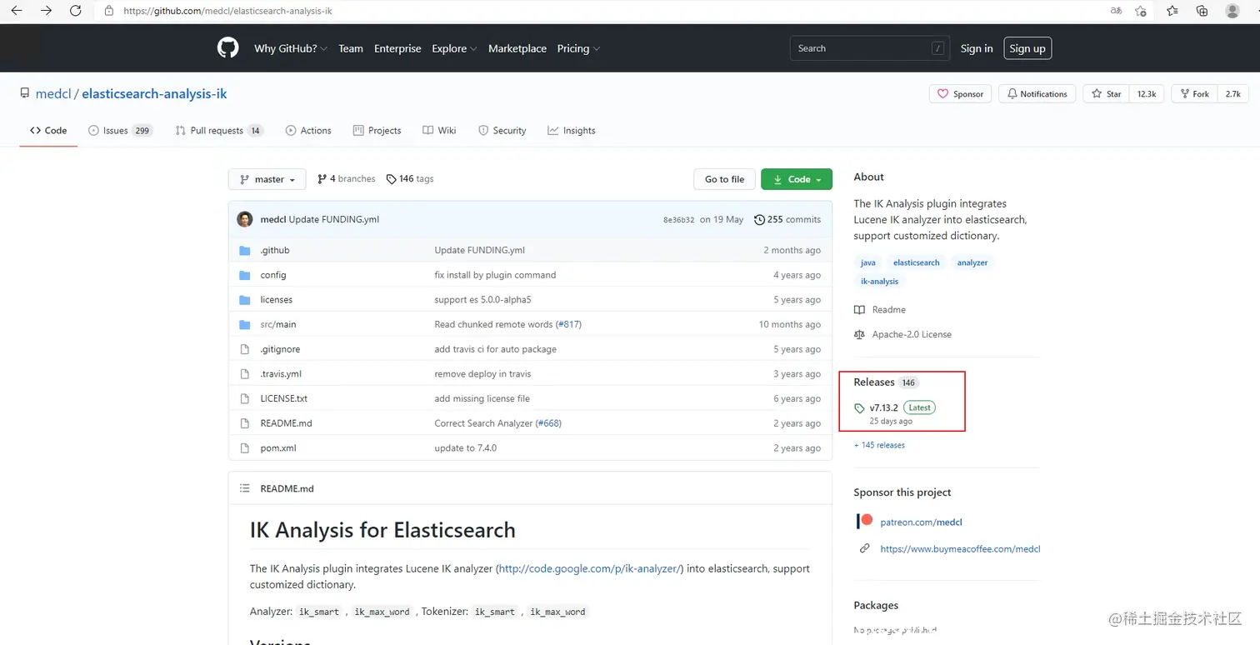Click the link chain icon beside buymeacoffee

(864, 548)
